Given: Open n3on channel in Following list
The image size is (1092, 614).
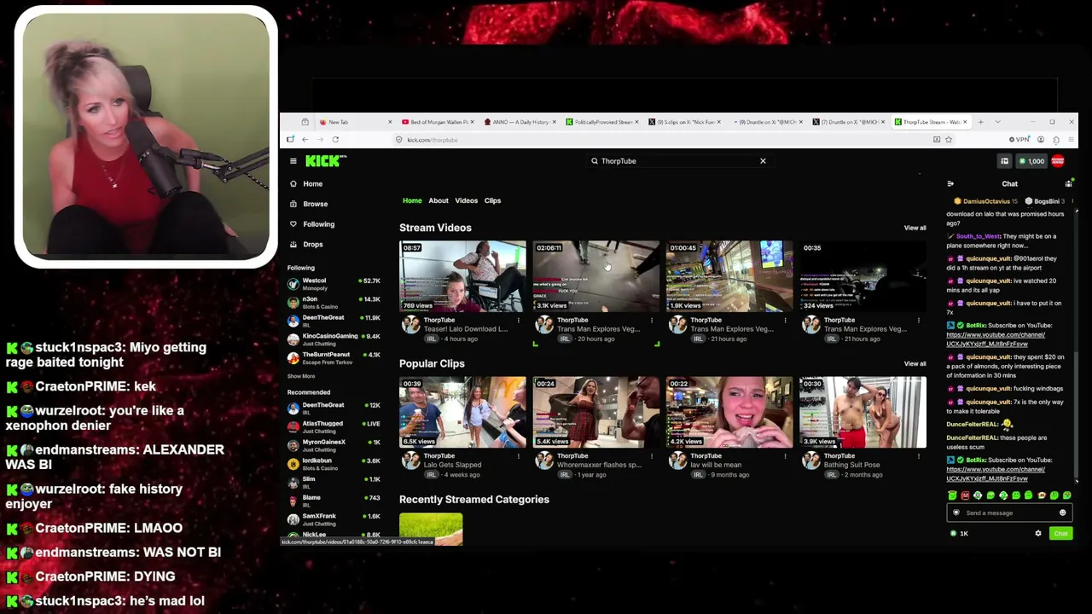Looking at the screenshot, I should tap(334, 303).
